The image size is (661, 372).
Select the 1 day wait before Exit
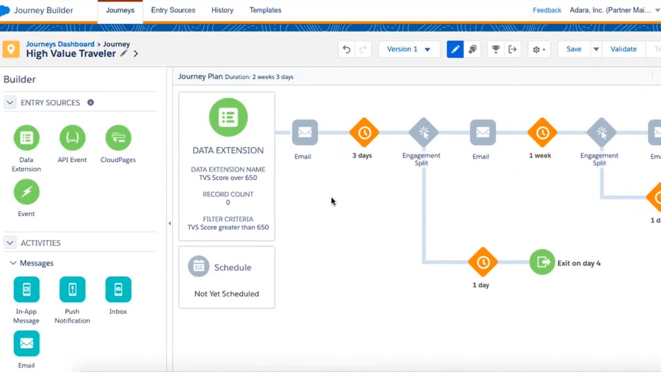point(483,262)
